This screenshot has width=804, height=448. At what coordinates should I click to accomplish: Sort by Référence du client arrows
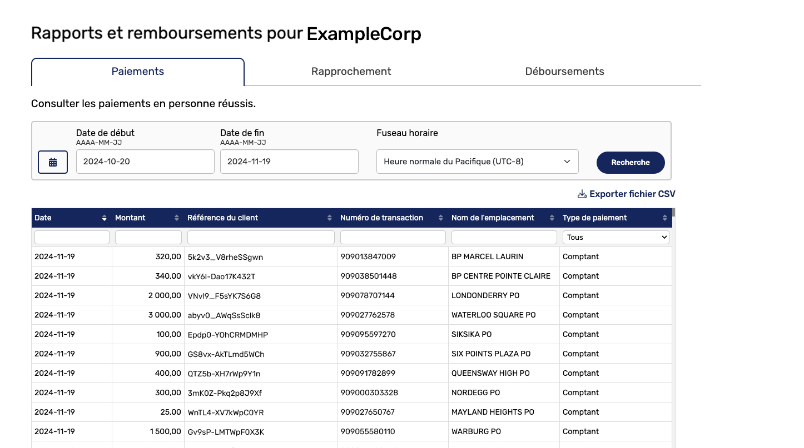tap(330, 218)
